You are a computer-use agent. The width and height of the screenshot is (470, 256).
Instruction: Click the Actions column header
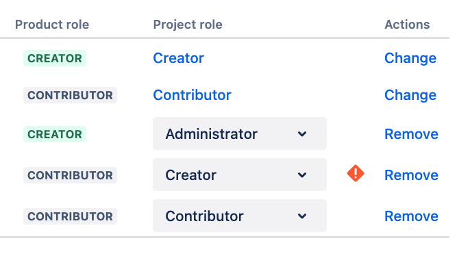coord(407,25)
